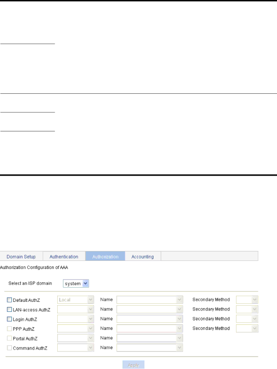277x369 pixels.
Task: Toggle the PPP AuthZ checkbox
Action: click(10, 329)
